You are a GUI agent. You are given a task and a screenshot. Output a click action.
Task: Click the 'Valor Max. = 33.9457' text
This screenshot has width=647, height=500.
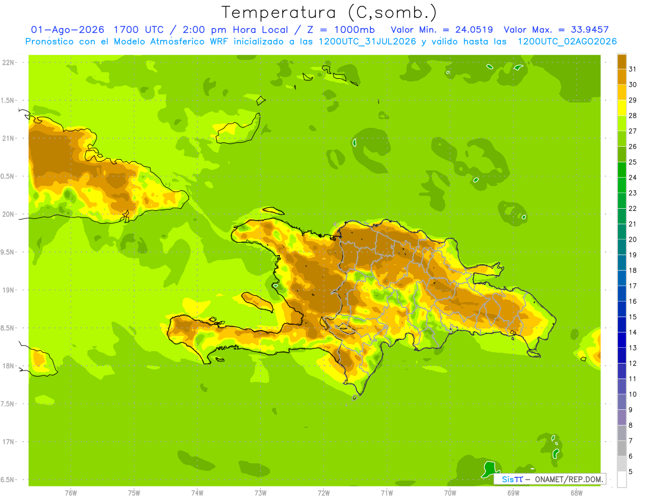point(556,30)
